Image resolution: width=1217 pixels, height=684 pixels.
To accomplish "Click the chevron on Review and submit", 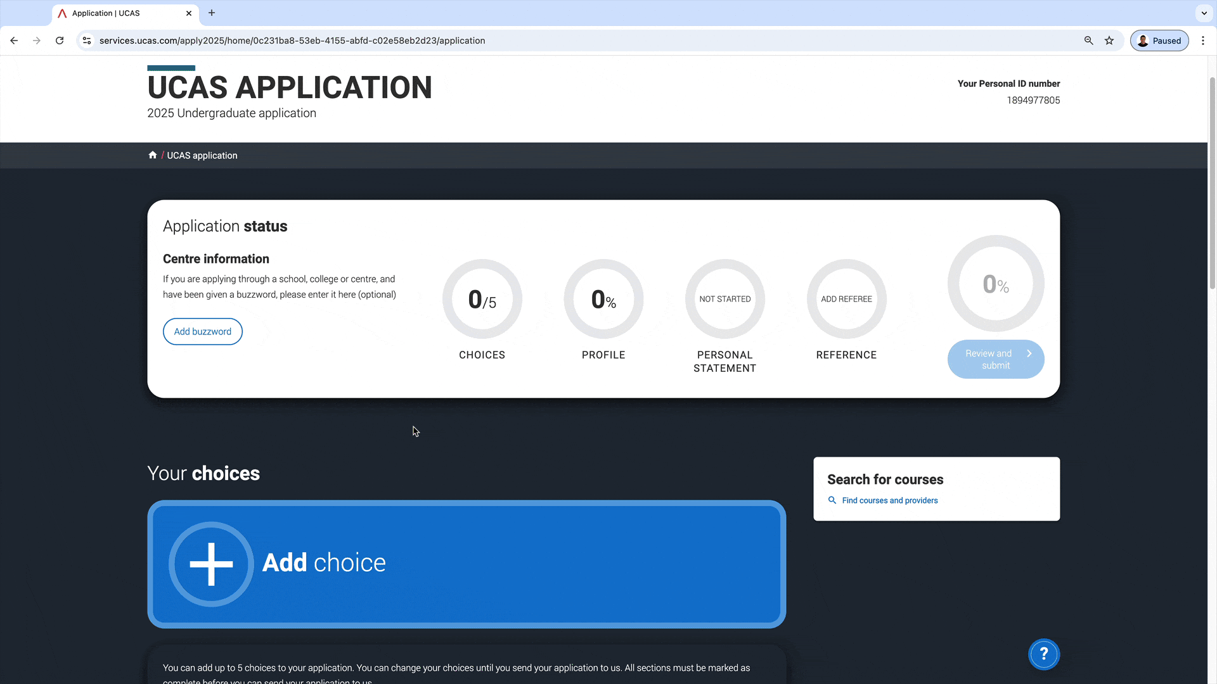I will pos(1029,353).
